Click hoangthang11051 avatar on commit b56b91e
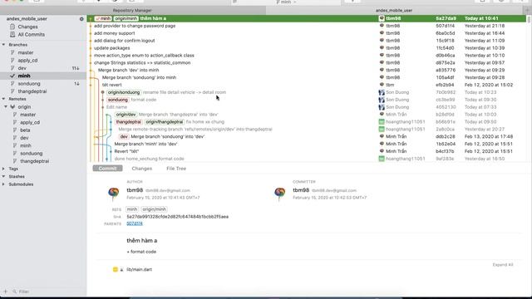The width and height of the screenshot is (532, 299). (382, 122)
